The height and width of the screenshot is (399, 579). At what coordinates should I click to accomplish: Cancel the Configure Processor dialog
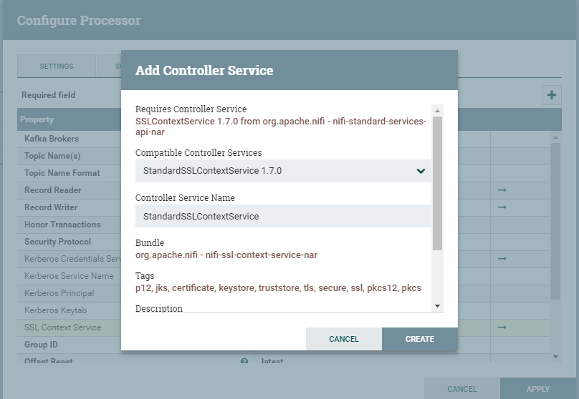point(462,389)
